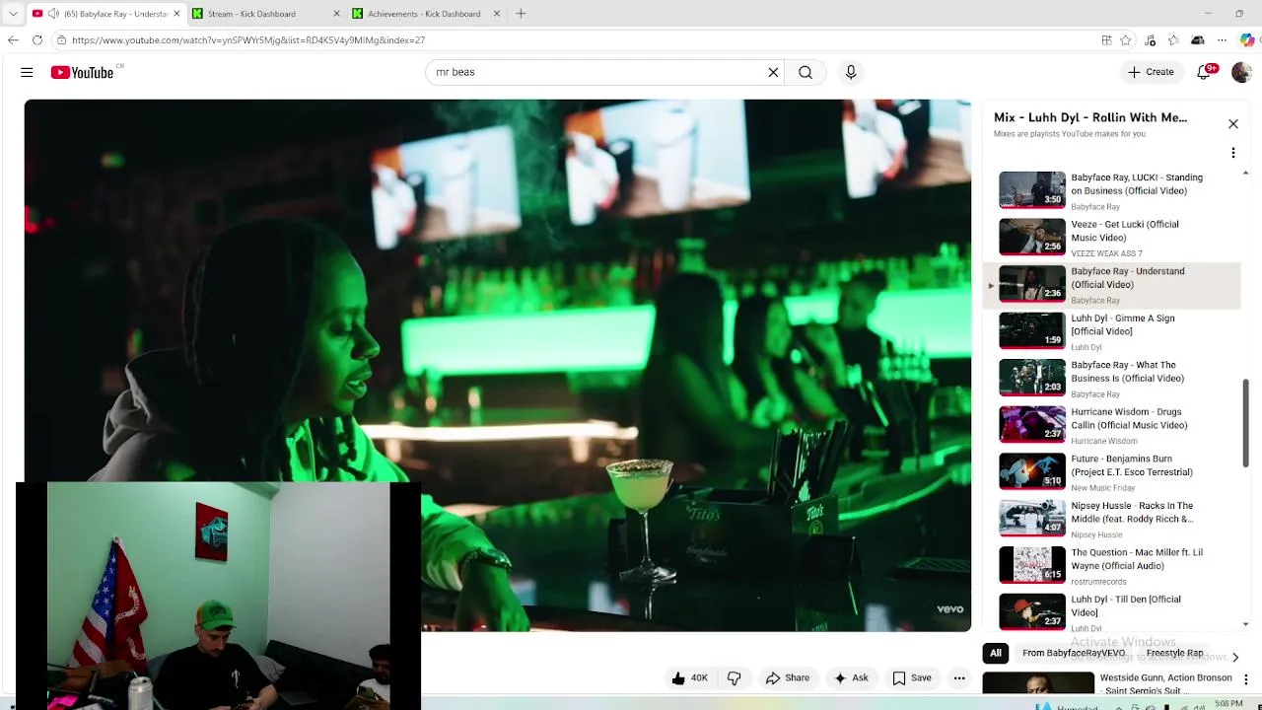Select the Babyface Ray YouTube tab
The height and width of the screenshot is (710, 1262).
point(106,14)
